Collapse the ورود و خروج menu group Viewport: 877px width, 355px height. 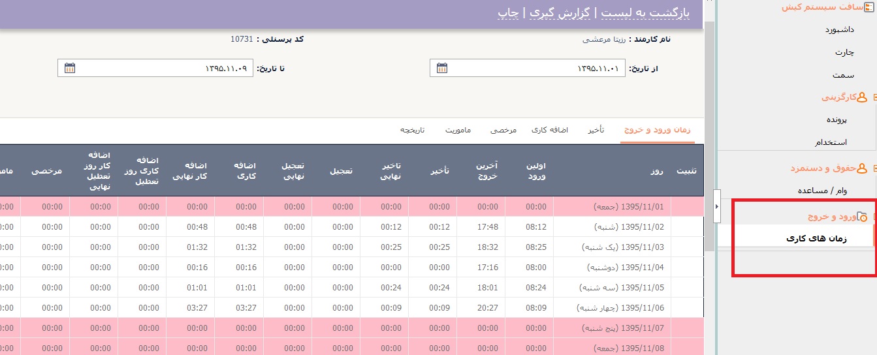coord(874,217)
